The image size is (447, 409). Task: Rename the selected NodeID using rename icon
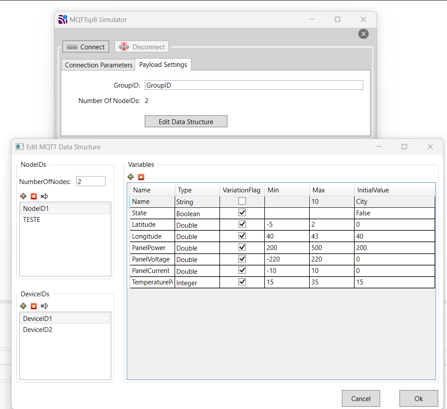point(44,196)
